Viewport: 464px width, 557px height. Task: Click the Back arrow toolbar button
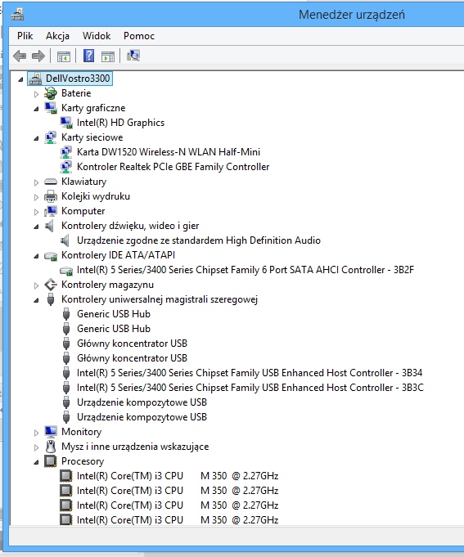[20, 56]
